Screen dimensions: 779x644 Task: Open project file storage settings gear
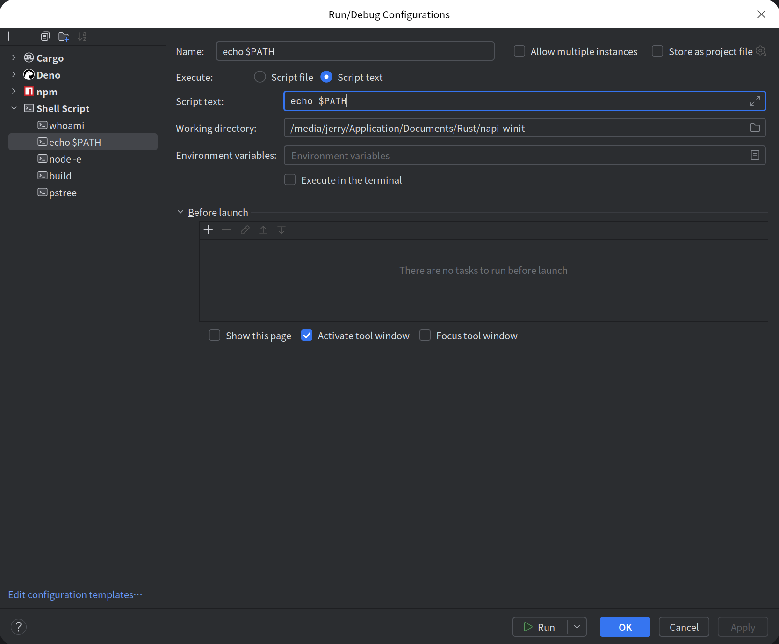(x=761, y=51)
